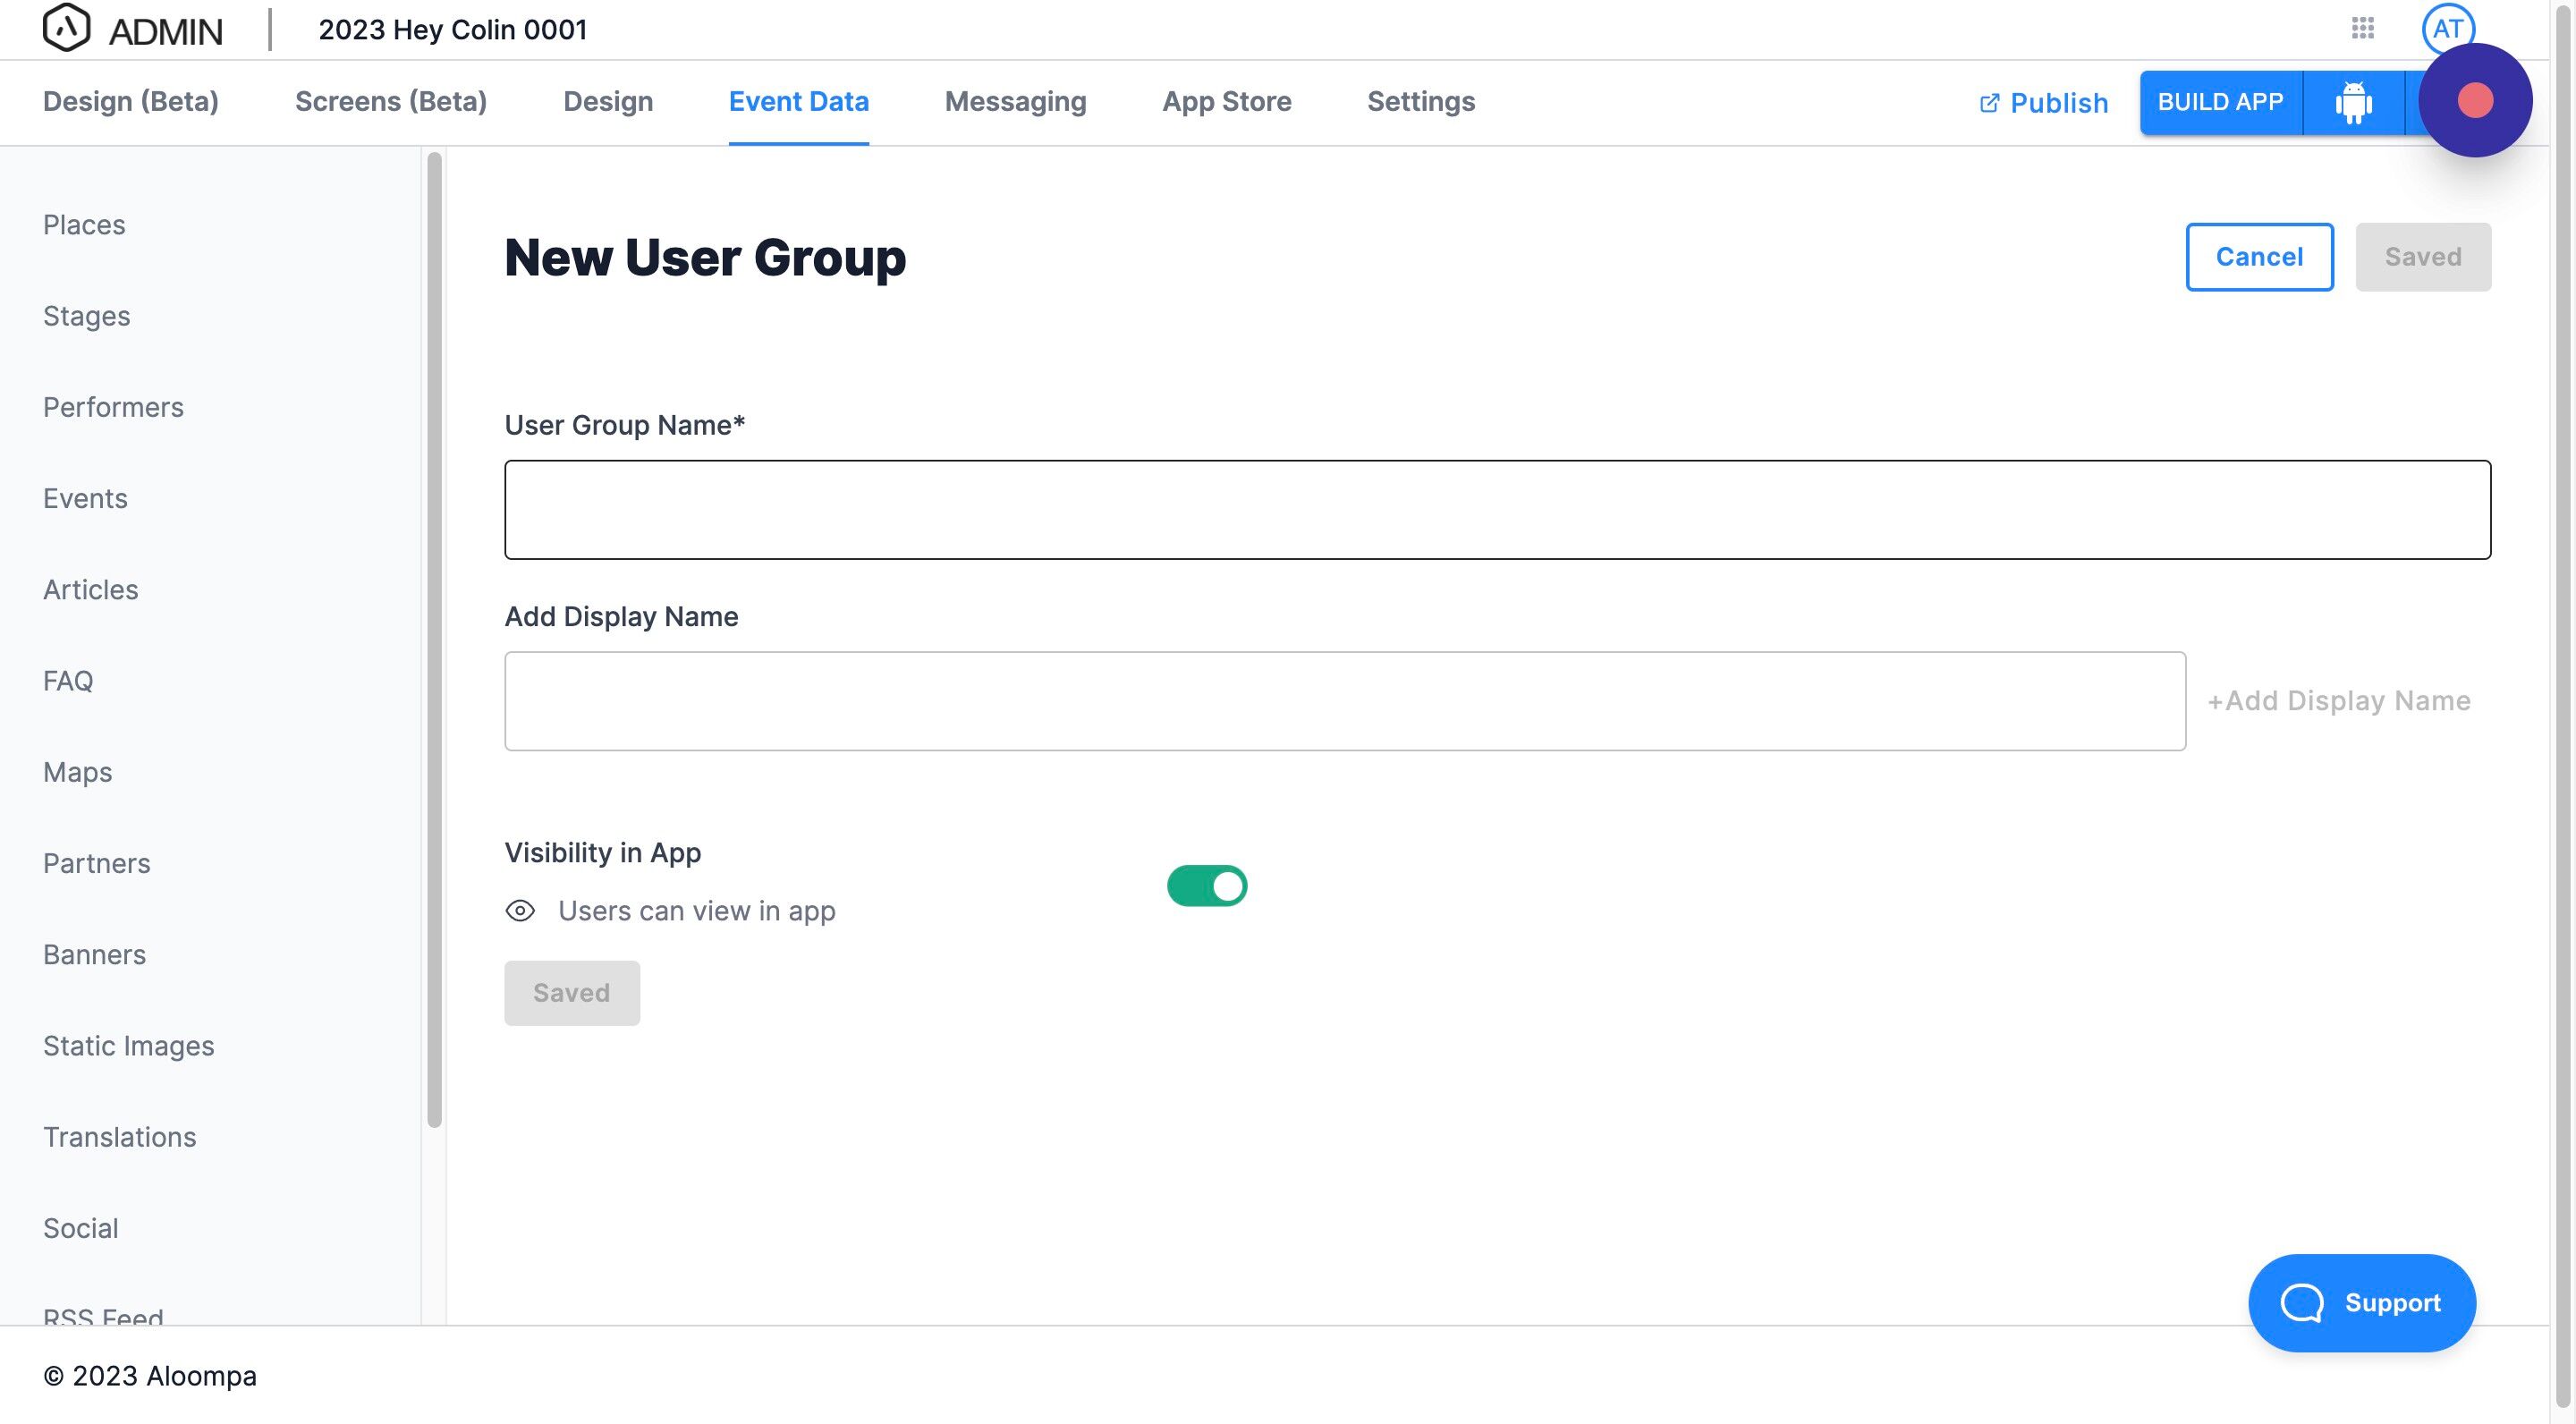This screenshot has width=2576, height=1424.
Task: Click the Aloompa hexagon logo icon
Action: pyautogui.click(x=66, y=28)
